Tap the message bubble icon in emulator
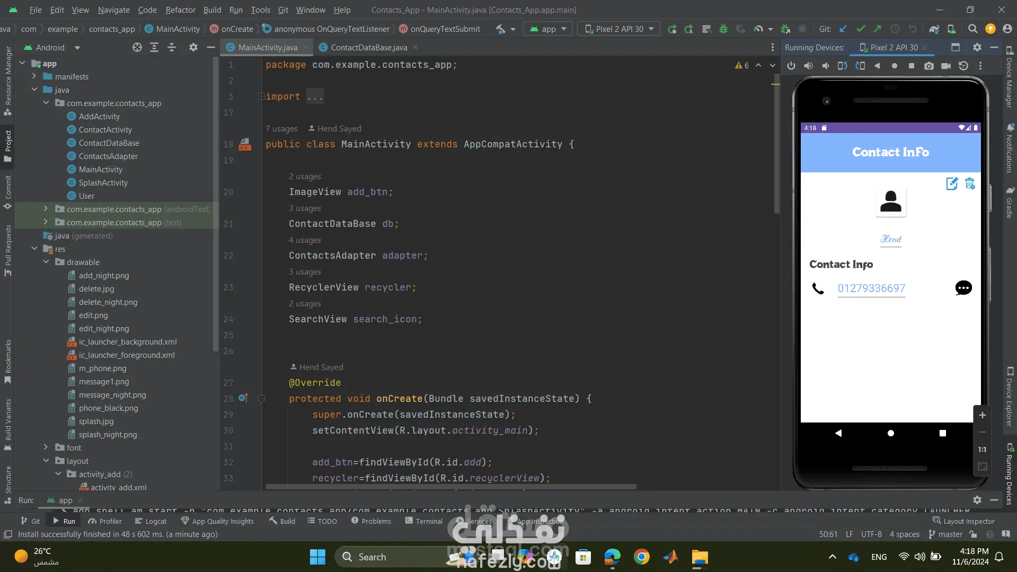1017x572 pixels. point(963,288)
